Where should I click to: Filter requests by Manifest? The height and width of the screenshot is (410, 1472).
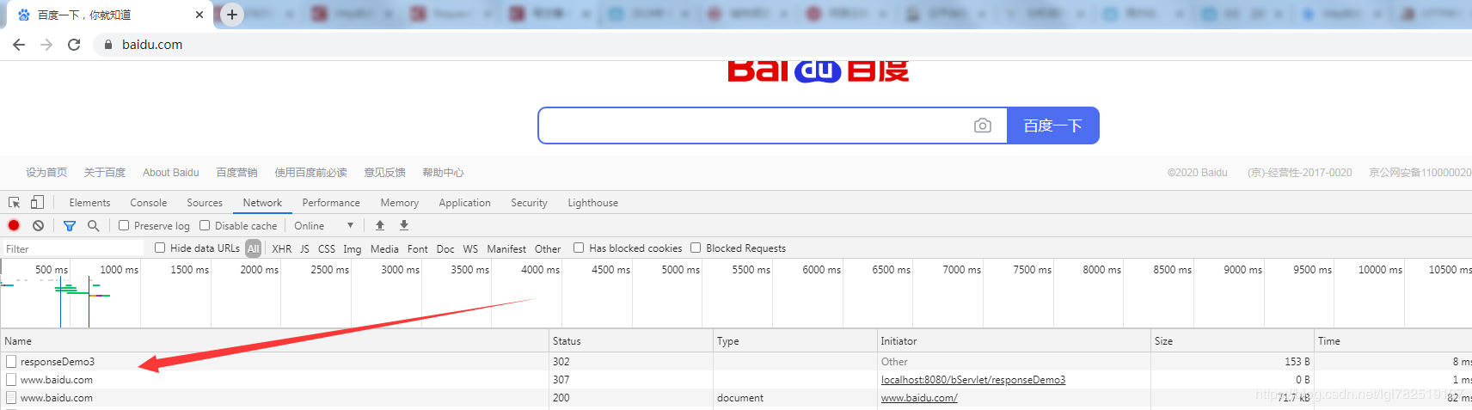click(x=506, y=248)
